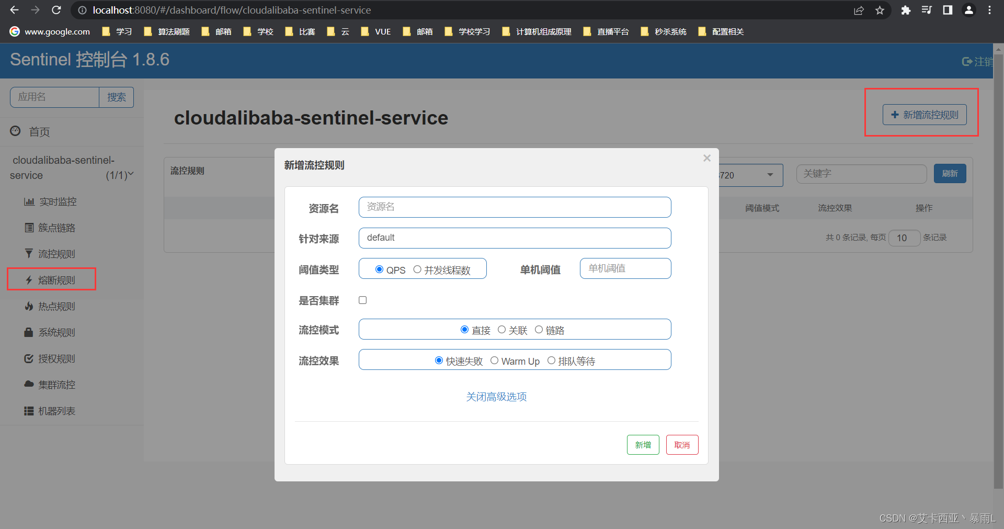
Task: Select the QPS threshold type radio
Action: 380,269
